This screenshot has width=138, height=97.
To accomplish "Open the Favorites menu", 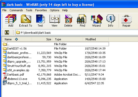I will [x=41, y=10].
